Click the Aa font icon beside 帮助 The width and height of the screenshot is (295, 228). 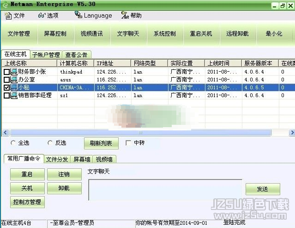click(125, 15)
